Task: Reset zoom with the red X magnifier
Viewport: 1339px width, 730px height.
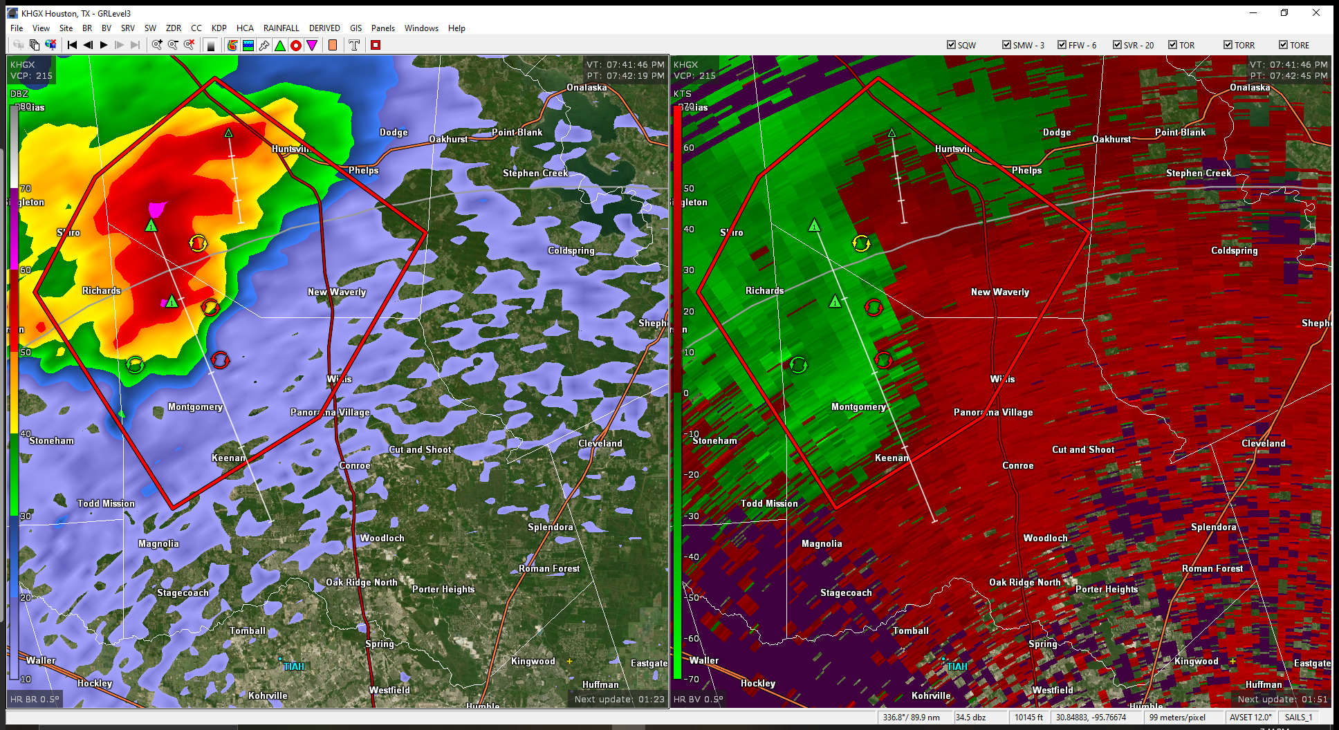Action: pyautogui.click(x=189, y=45)
